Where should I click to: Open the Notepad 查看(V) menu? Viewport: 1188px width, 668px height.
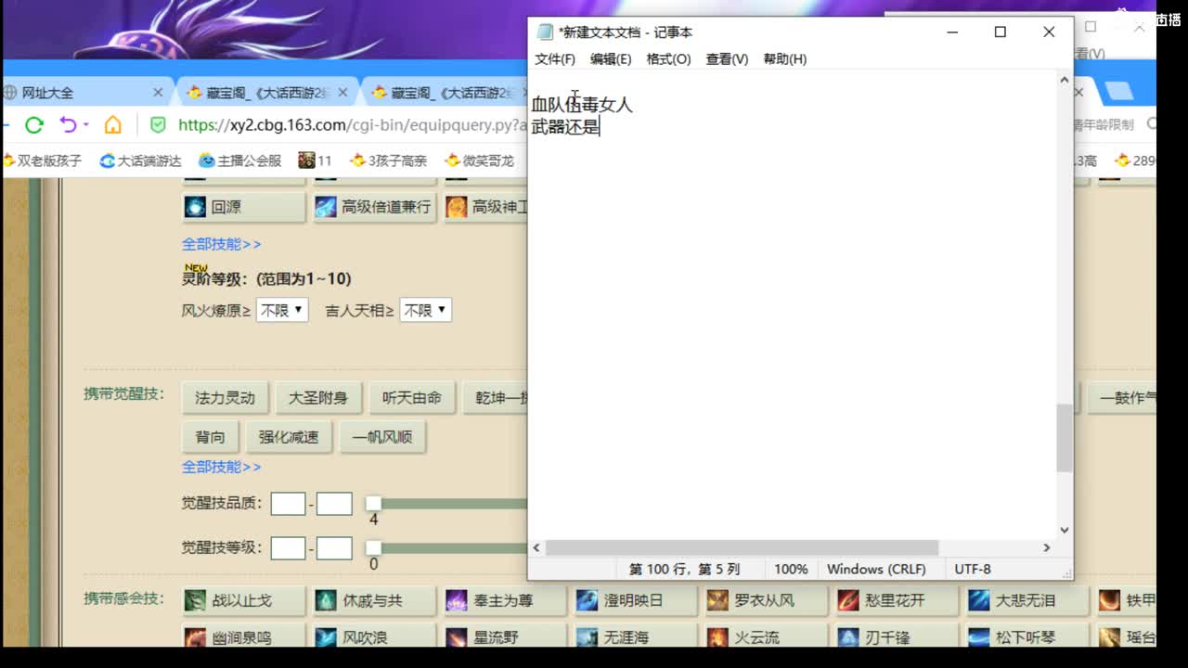pyautogui.click(x=727, y=58)
